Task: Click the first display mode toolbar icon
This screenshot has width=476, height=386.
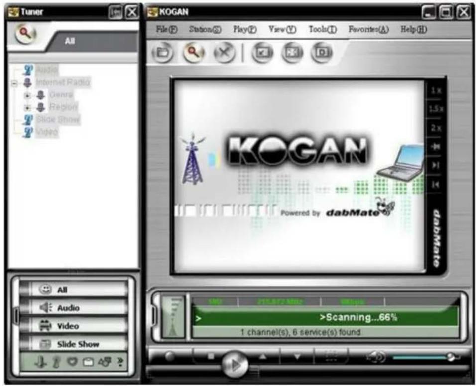Action: point(262,53)
